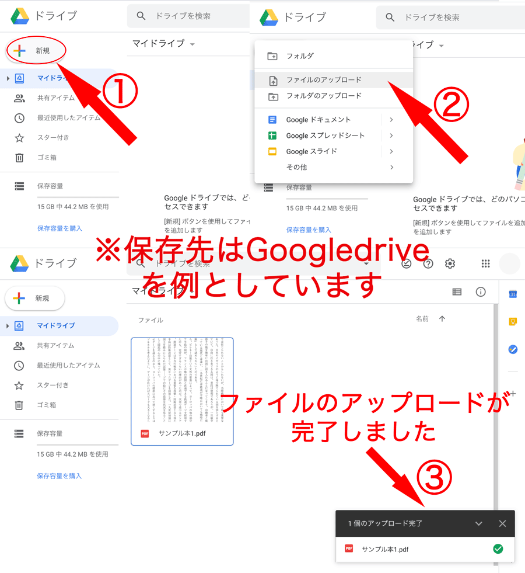Screen dimensions: 525x573
Task: Open Google Calendar side panel icon
Action: tap(513, 293)
